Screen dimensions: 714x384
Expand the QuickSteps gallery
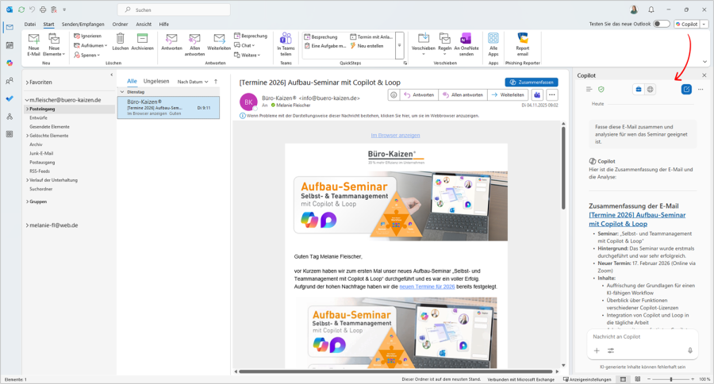click(x=399, y=45)
